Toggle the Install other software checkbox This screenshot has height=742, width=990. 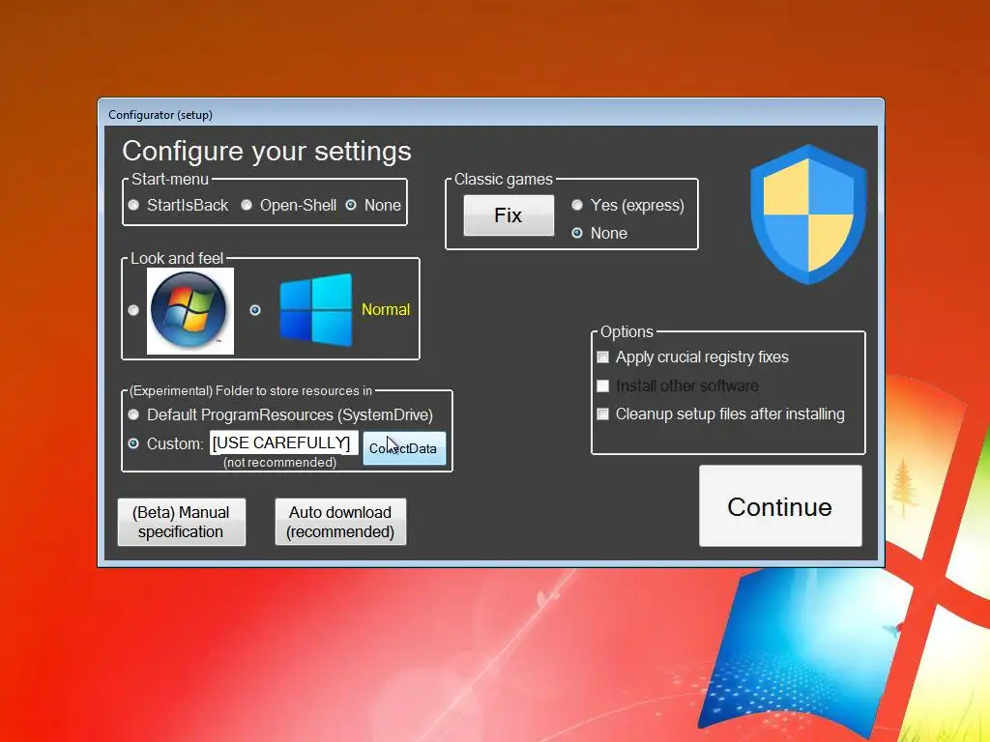point(603,385)
